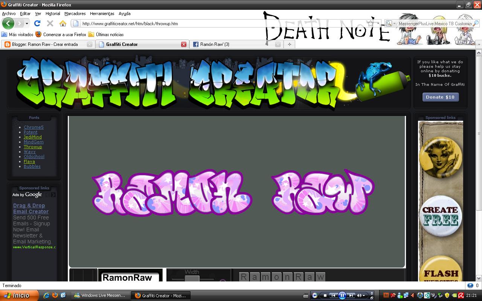Click the letter R key in the letter row
The height and width of the screenshot is (301, 482).
(x=243, y=276)
